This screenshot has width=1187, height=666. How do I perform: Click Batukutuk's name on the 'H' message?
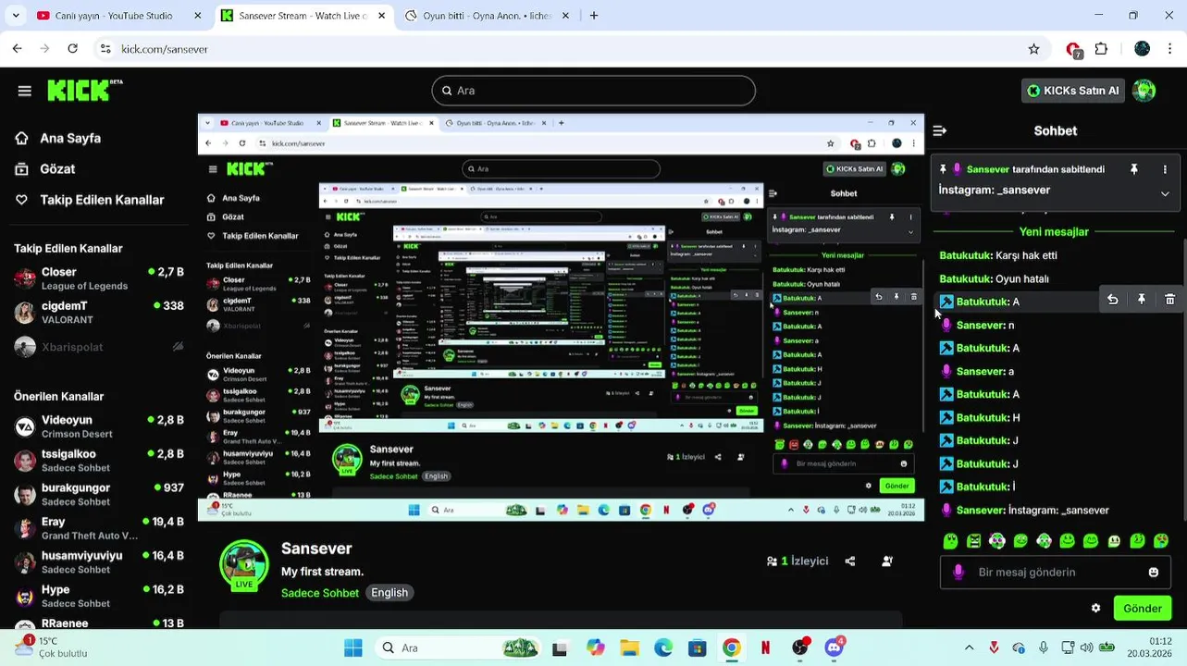983,417
